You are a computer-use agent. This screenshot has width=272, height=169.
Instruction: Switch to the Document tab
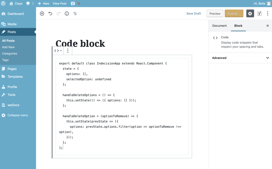pos(219,26)
